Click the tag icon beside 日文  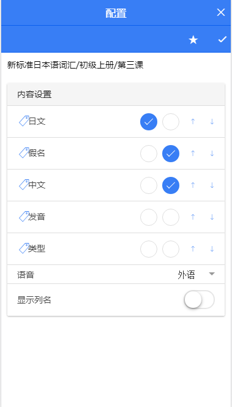click(24, 121)
